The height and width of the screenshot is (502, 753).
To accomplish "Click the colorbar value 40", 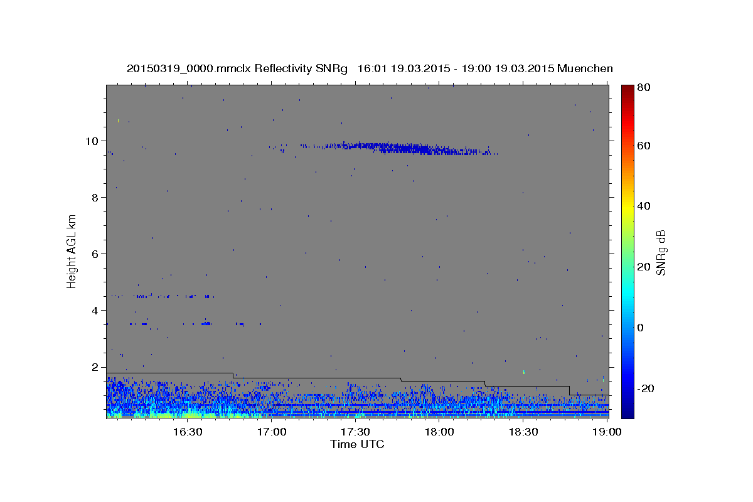I will coord(643,206).
